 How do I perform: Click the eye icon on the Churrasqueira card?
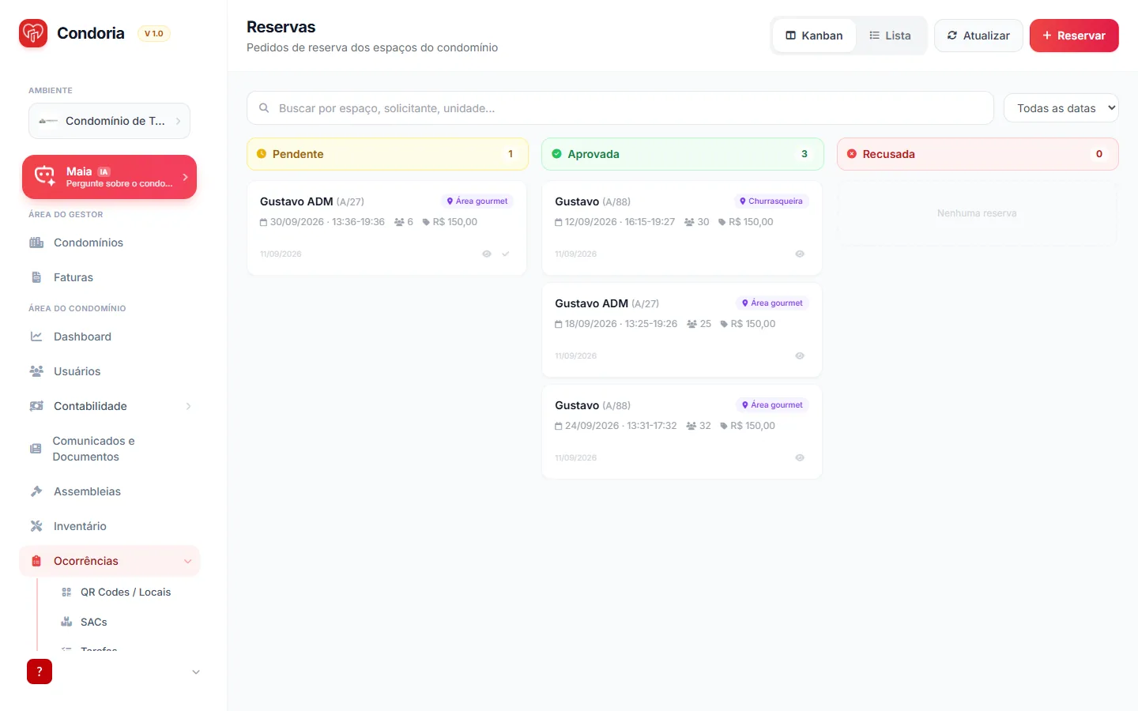[x=800, y=254]
